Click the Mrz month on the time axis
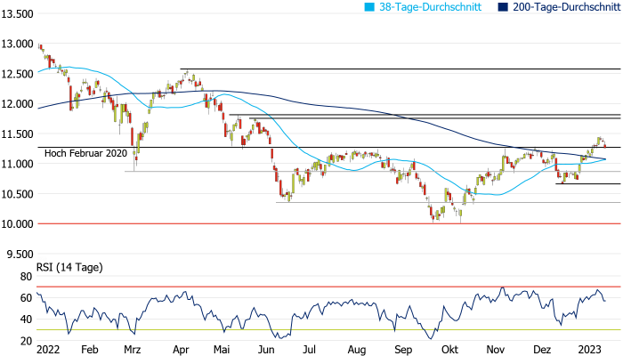Screen dimensions: 623x356 133,350
